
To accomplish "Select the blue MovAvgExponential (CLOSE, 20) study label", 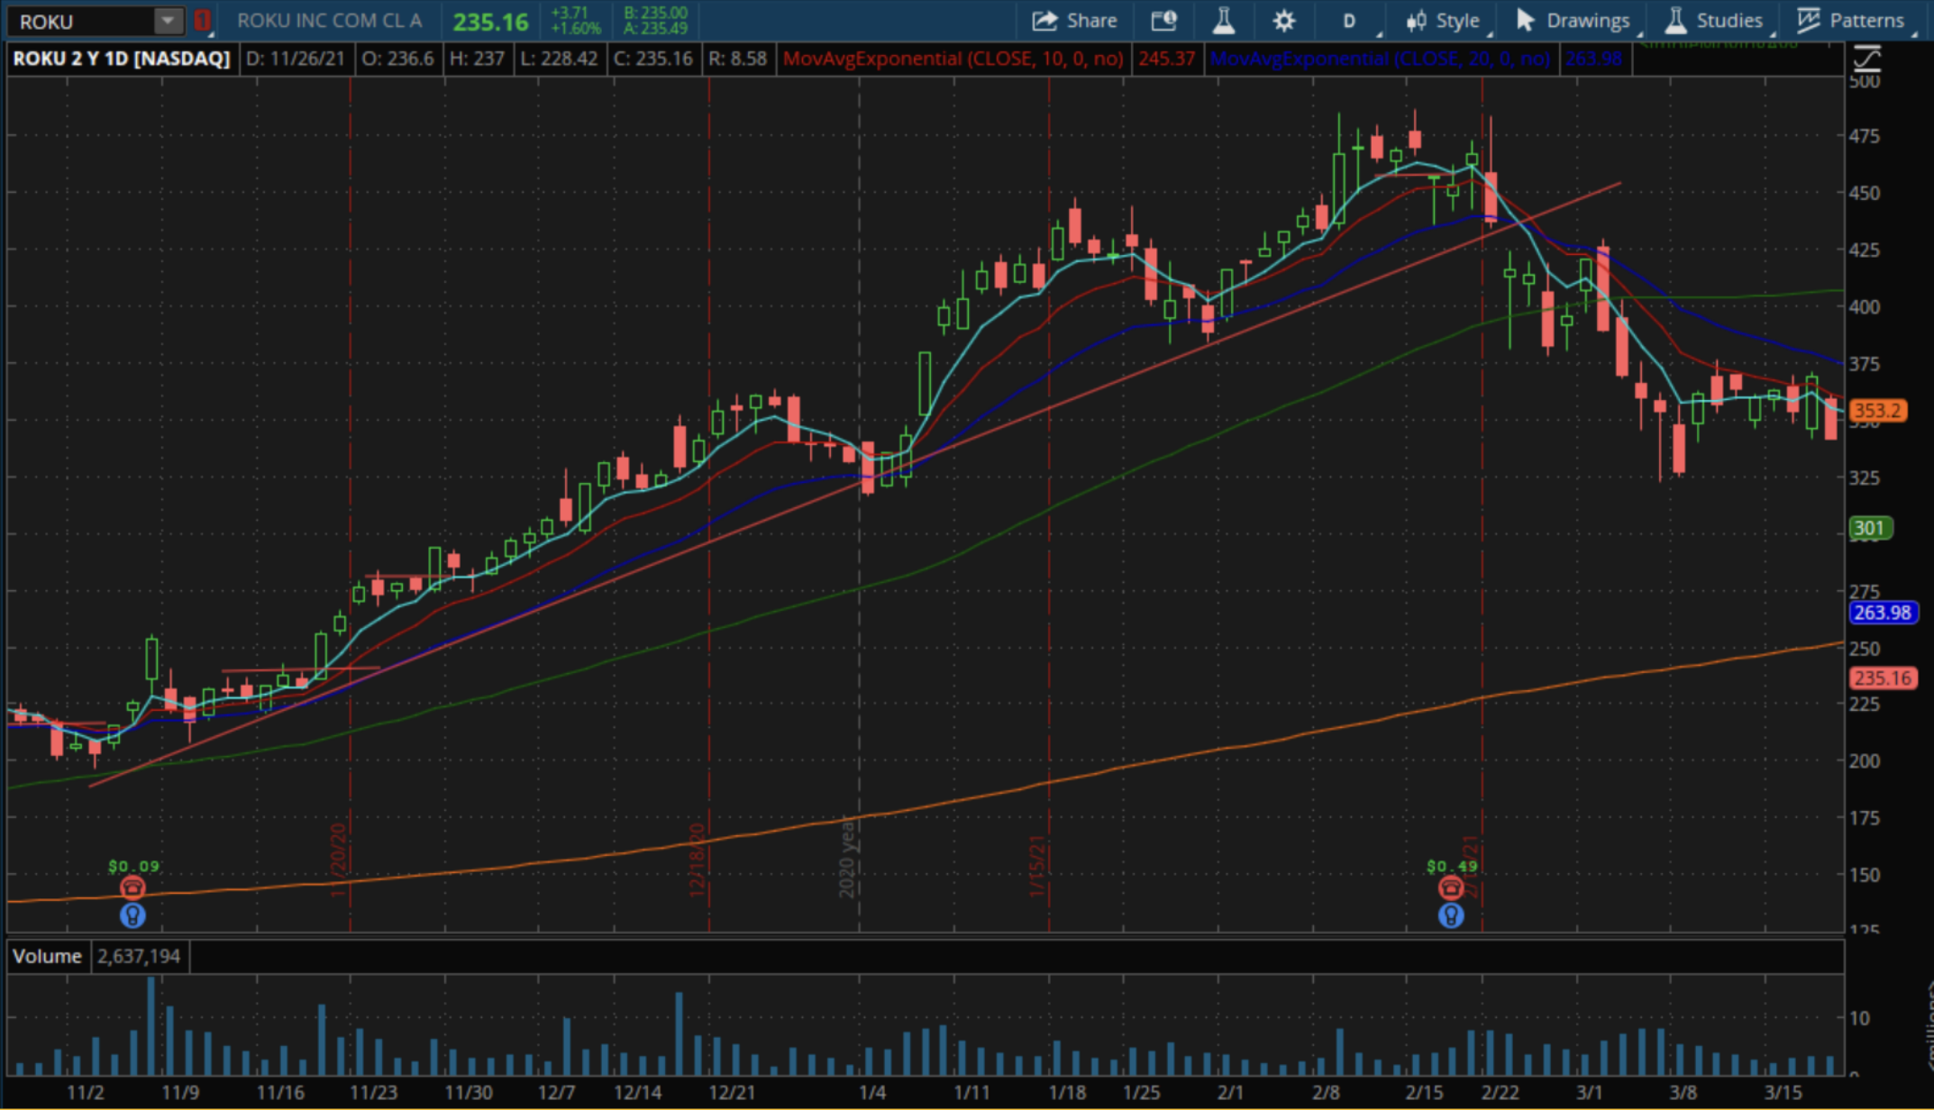I will tap(1380, 59).
